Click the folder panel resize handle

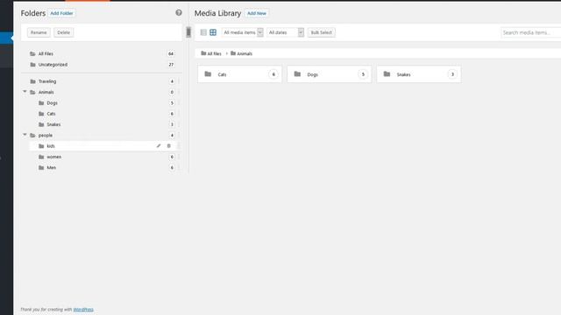click(188, 32)
